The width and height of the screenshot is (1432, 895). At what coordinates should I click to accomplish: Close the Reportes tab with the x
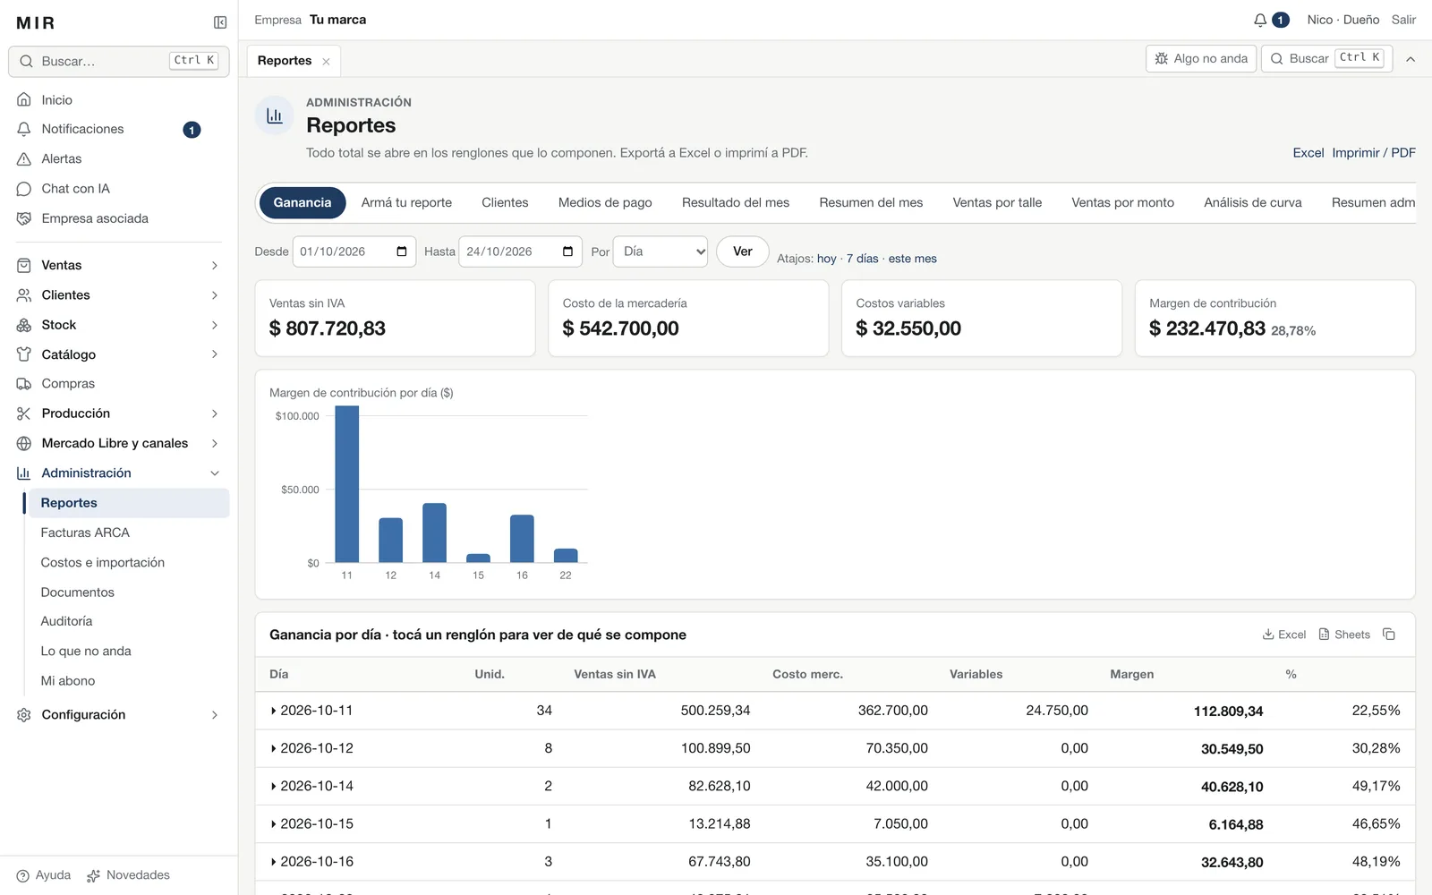pyautogui.click(x=326, y=62)
